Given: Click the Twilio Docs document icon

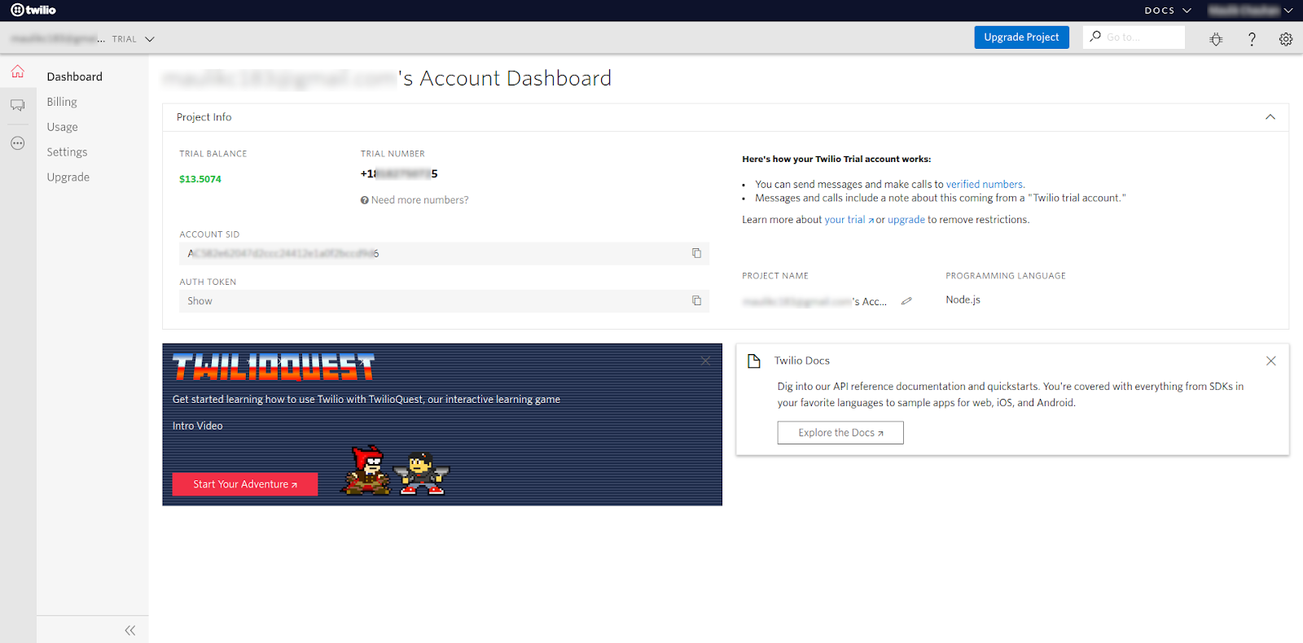Looking at the screenshot, I should click(x=754, y=361).
